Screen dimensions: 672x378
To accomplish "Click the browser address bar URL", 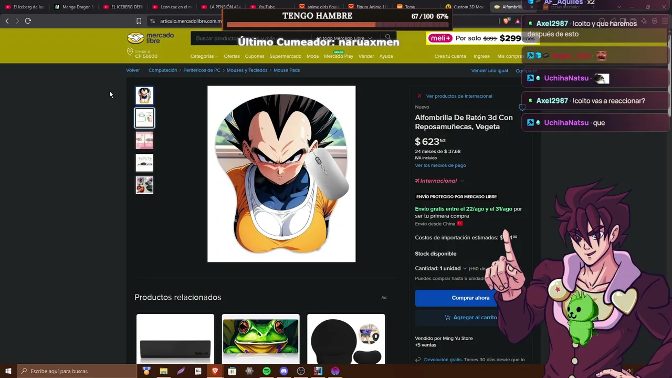I will [191, 21].
